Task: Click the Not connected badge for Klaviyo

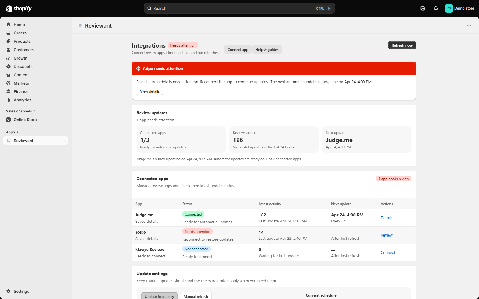Action: pos(196,249)
